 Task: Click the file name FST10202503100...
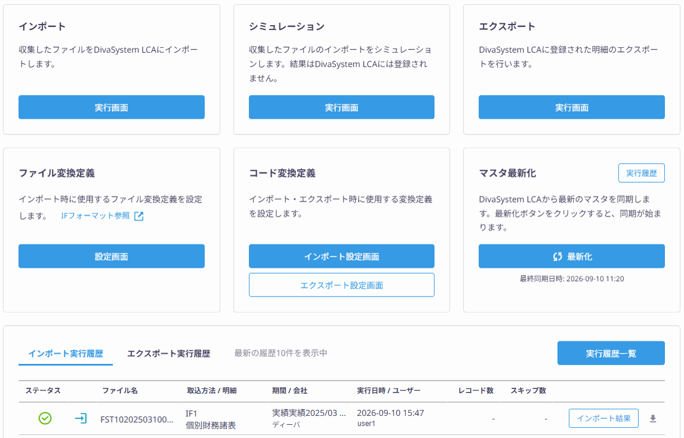(137, 419)
